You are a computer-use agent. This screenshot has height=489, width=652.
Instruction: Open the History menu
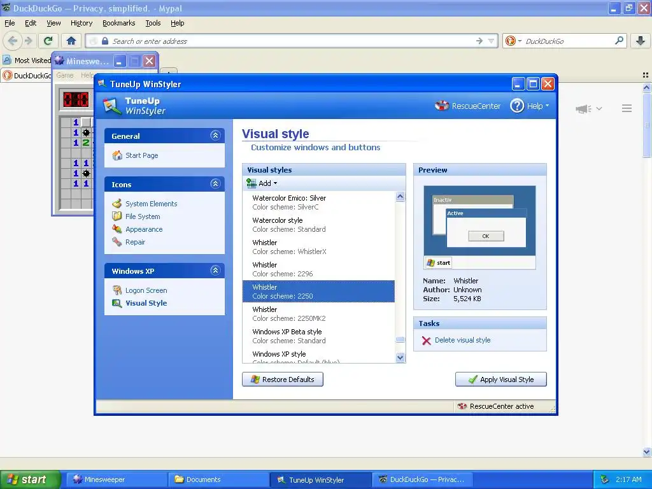click(x=81, y=23)
